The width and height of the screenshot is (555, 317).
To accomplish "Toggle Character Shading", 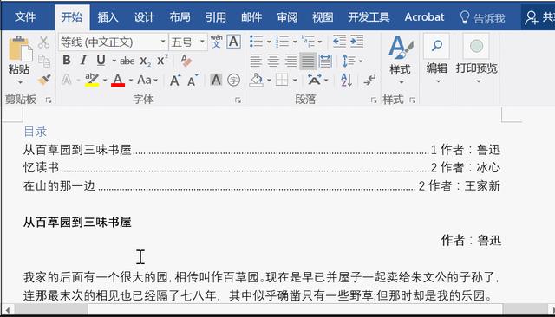I will (216, 80).
